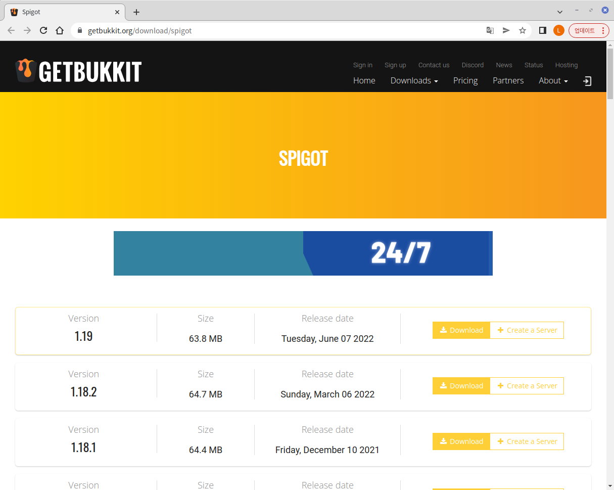Screen dimensions: 614x490
Task: Open the Discord link
Action: 473,65
